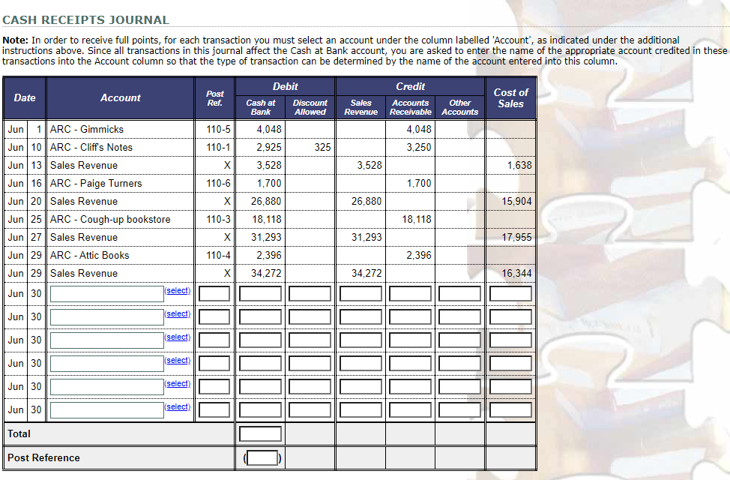Select the Other Accounts column header

(459, 107)
